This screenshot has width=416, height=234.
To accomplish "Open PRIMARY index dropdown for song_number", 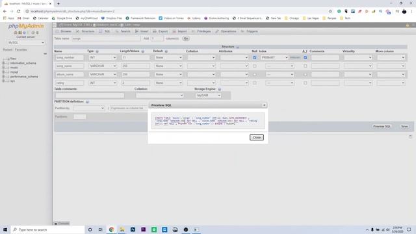I will tap(274, 58).
